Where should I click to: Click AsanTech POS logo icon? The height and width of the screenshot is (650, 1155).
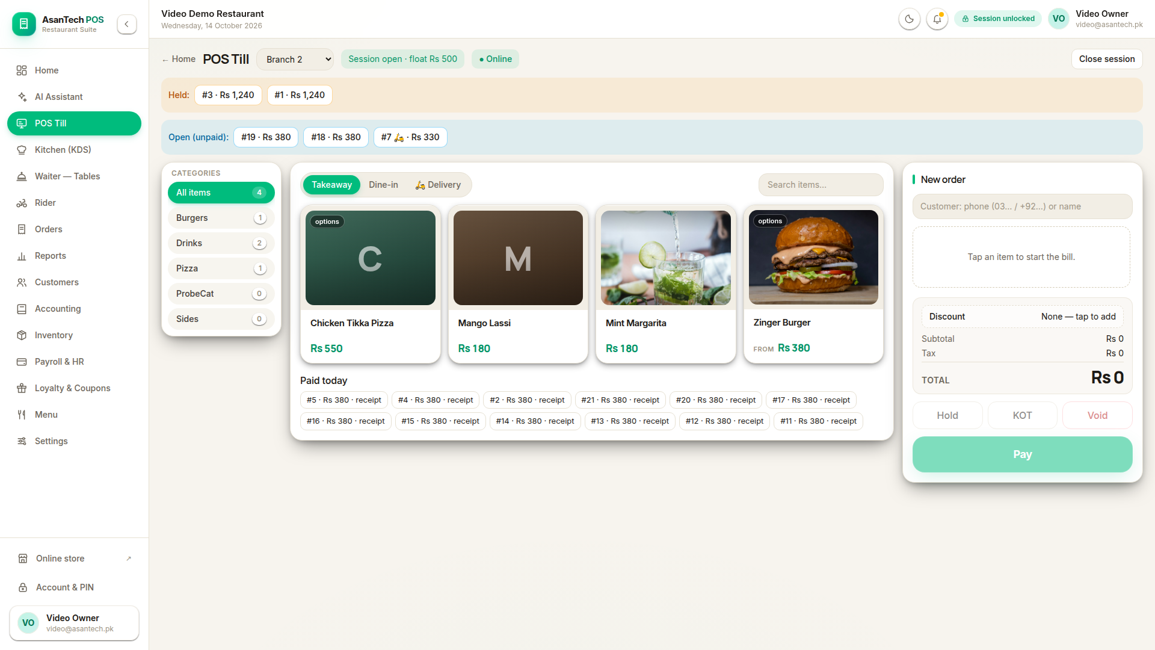click(x=24, y=24)
